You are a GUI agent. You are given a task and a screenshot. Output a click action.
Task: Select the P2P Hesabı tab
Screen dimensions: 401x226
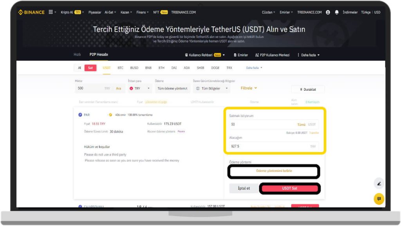pyautogui.click(x=99, y=55)
